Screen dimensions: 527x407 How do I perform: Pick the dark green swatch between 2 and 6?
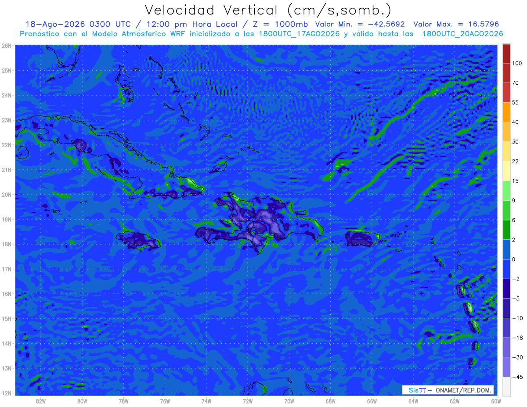pyautogui.click(x=506, y=229)
